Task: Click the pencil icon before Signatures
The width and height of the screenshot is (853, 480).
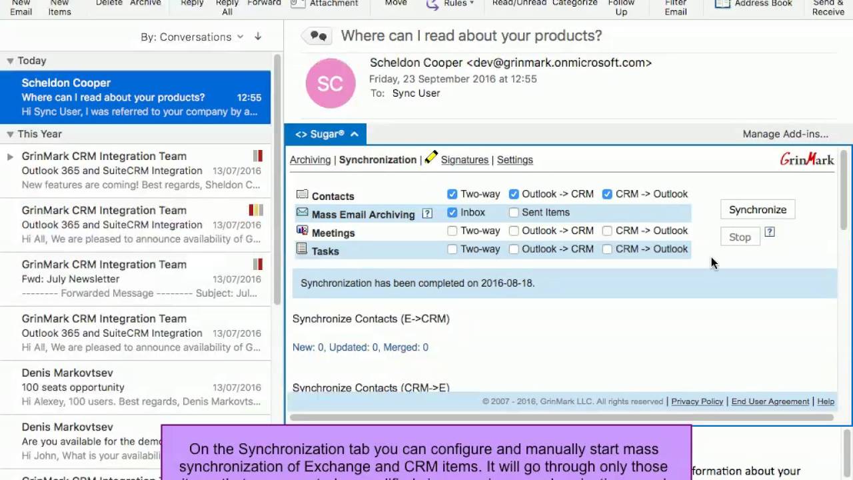Action: pyautogui.click(x=431, y=157)
